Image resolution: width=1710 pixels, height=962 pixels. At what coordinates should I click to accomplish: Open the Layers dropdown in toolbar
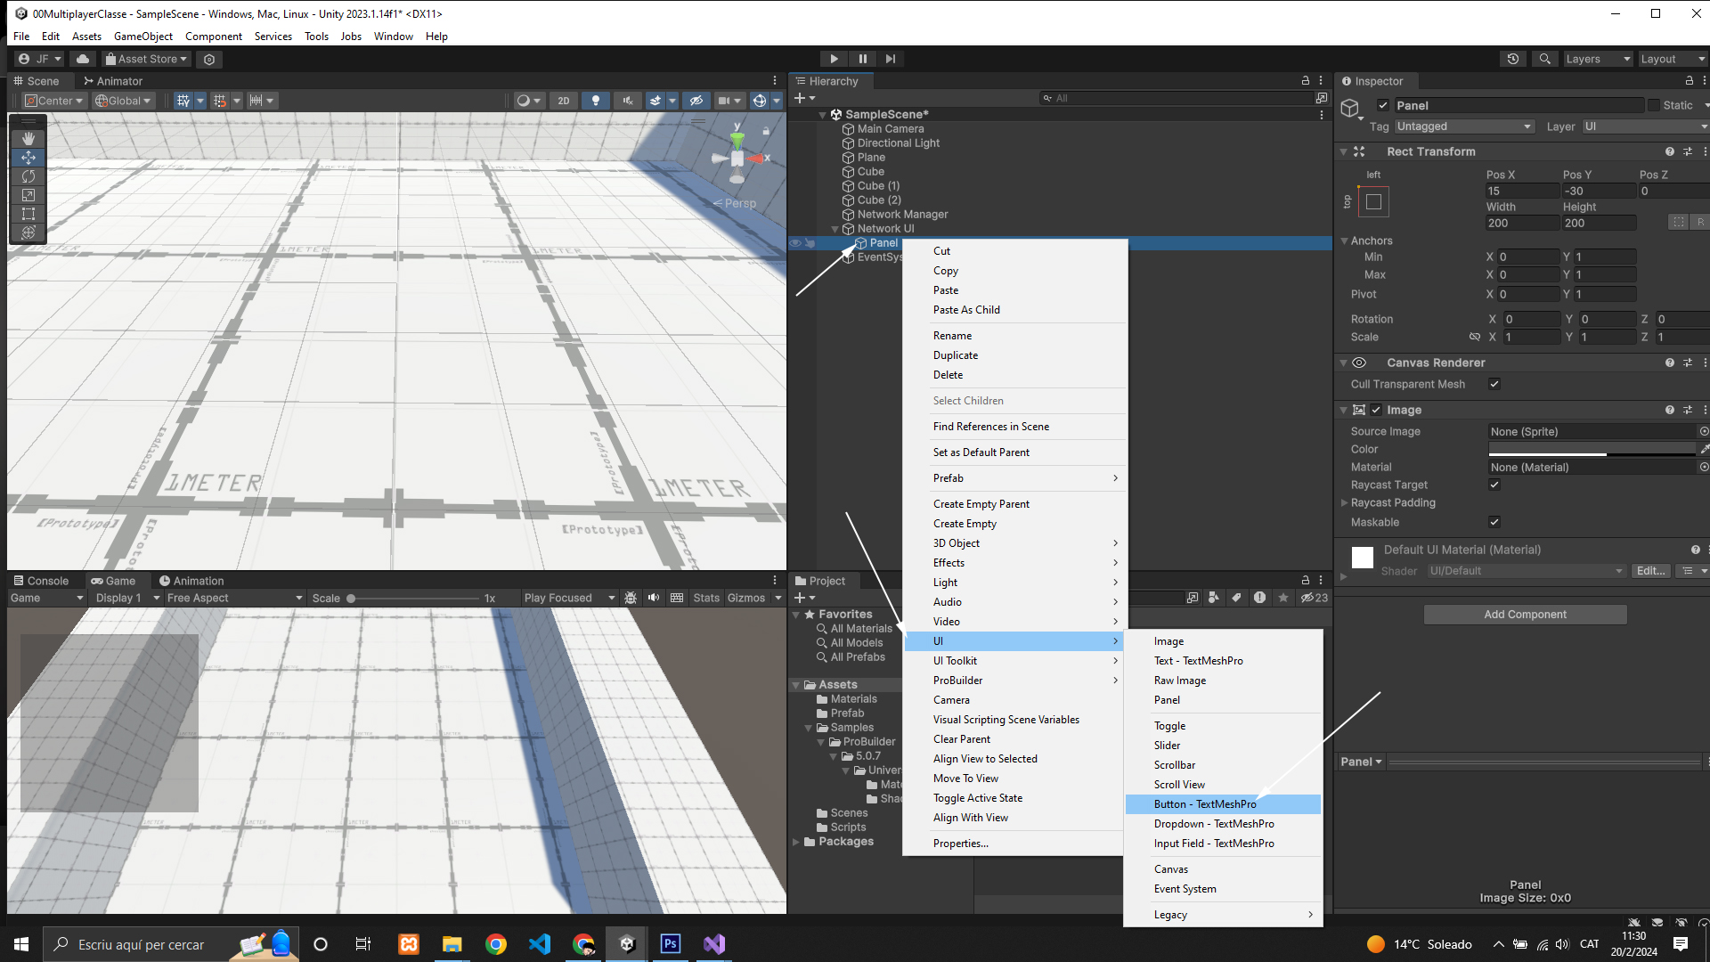tap(1597, 59)
